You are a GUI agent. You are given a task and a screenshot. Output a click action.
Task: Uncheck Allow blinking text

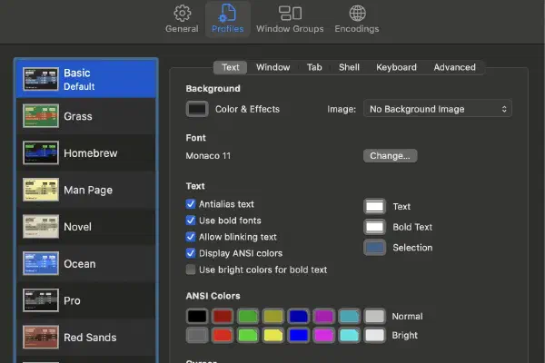pos(191,237)
